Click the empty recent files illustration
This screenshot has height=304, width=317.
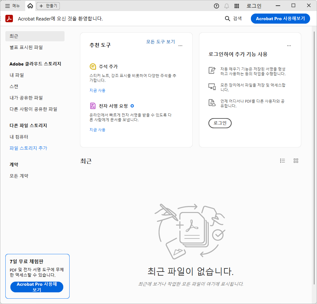pyautogui.click(x=190, y=232)
